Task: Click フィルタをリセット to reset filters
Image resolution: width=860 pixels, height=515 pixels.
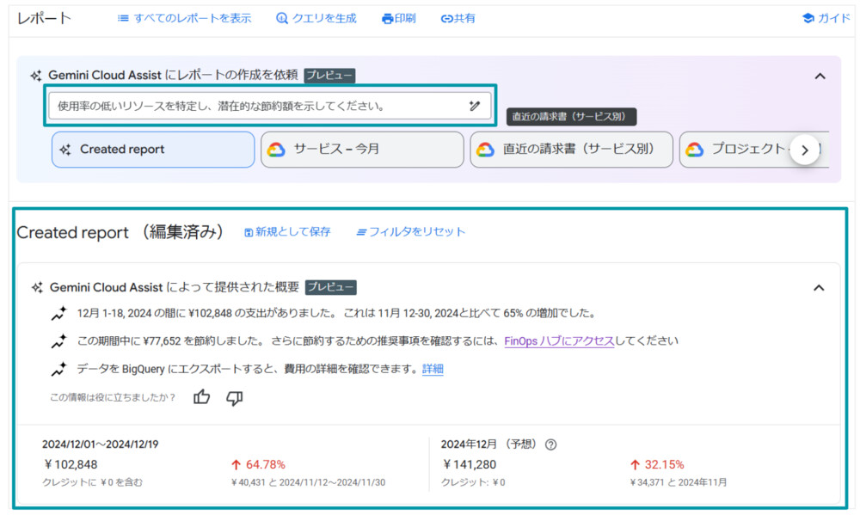Action: click(x=410, y=232)
